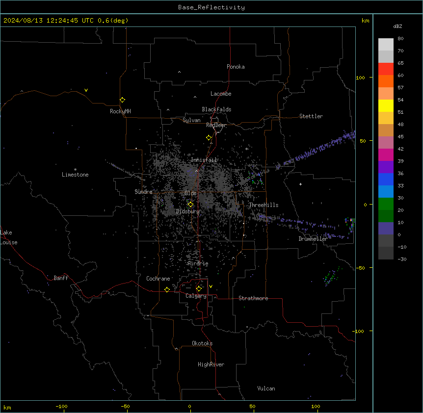The width and height of the screenshot is (423, 413).
Task: Select the Cochrane label
Action: 158,279
